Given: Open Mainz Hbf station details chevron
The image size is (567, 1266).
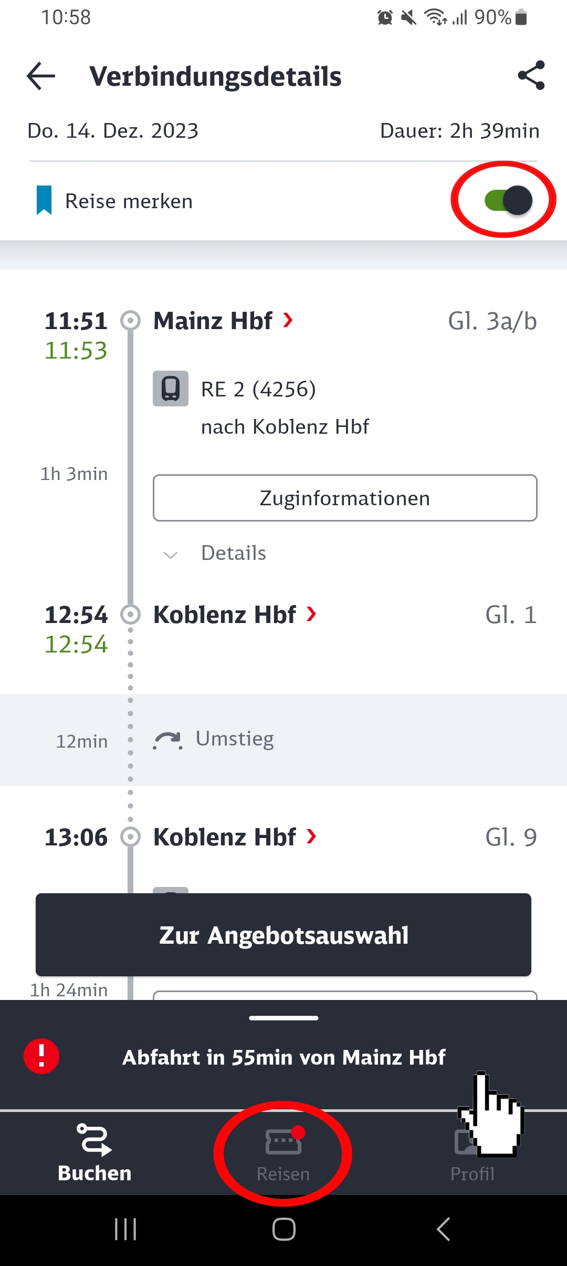Looking at the screenshot, I should tap(288, 320).
